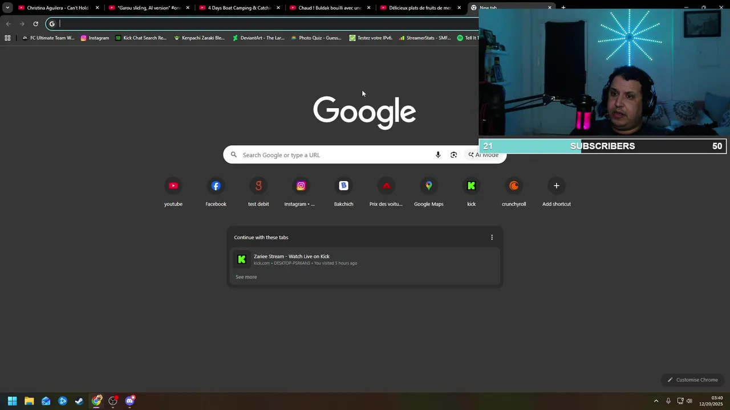Open Discord from the taskbar
The image size is (730, 410).
[130, 401]
